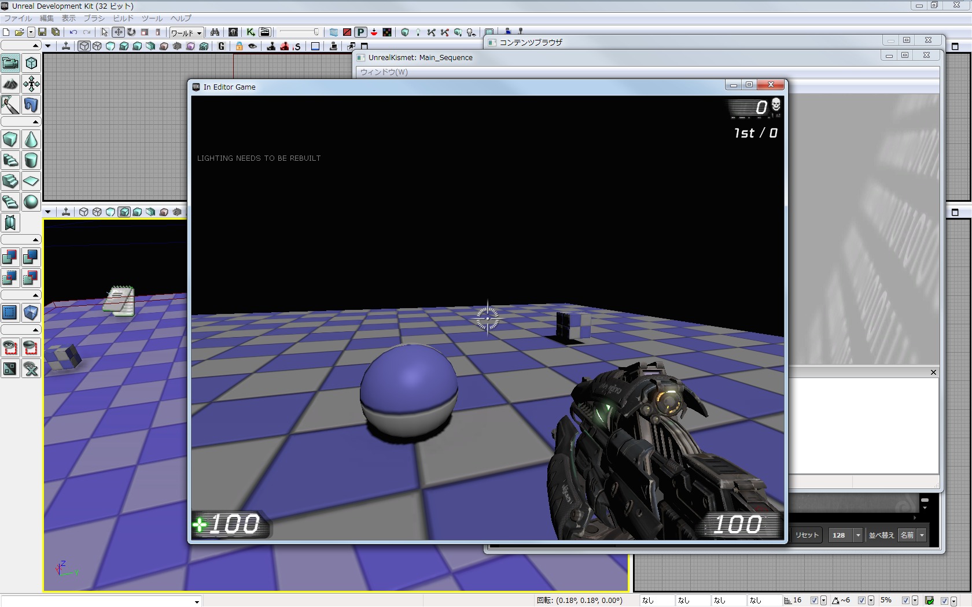Toggle the rotation grid snap checkbox

(x=861, y=601)
